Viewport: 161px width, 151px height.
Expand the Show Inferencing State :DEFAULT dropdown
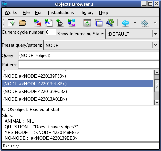(x=155, y=34)
